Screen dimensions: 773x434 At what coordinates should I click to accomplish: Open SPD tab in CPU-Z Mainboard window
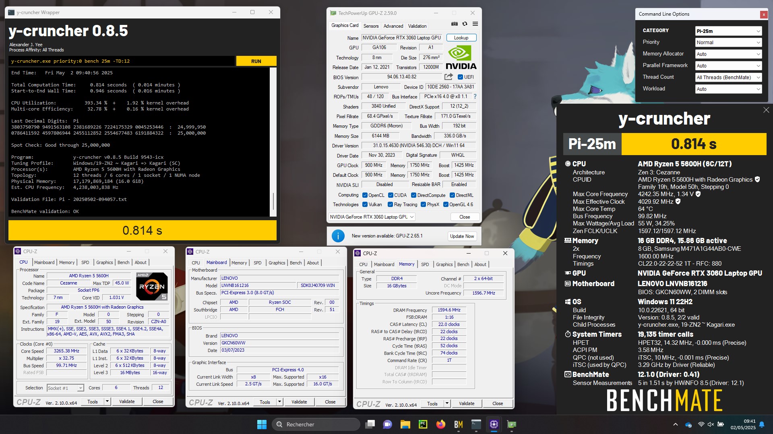coord(257,263)
